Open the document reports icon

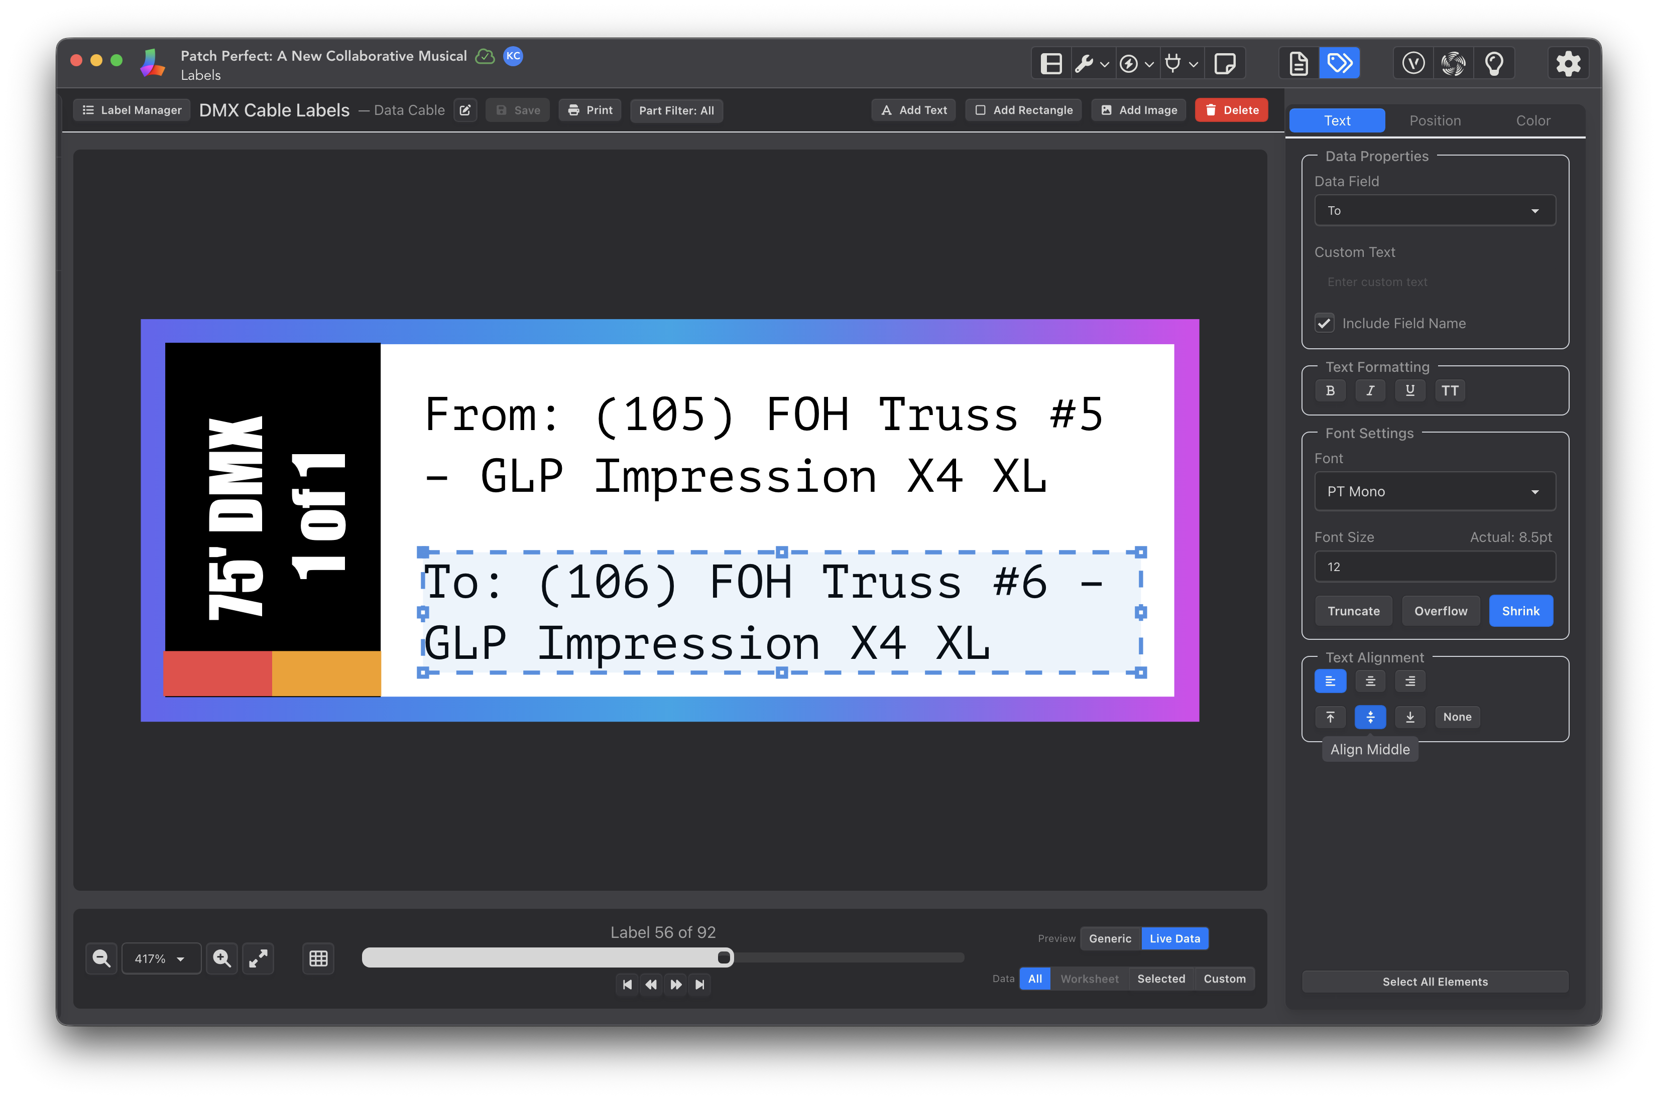(x=1298, y=64)
